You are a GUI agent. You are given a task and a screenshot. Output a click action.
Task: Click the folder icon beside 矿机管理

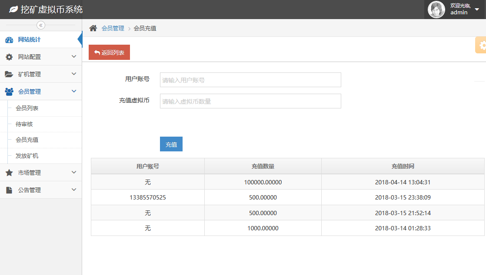pyautogui.click(x=9, y=75)
